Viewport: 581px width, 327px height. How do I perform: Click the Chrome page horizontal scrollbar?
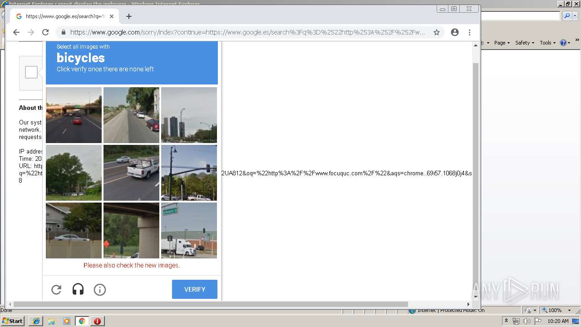[x=211, y=304]
